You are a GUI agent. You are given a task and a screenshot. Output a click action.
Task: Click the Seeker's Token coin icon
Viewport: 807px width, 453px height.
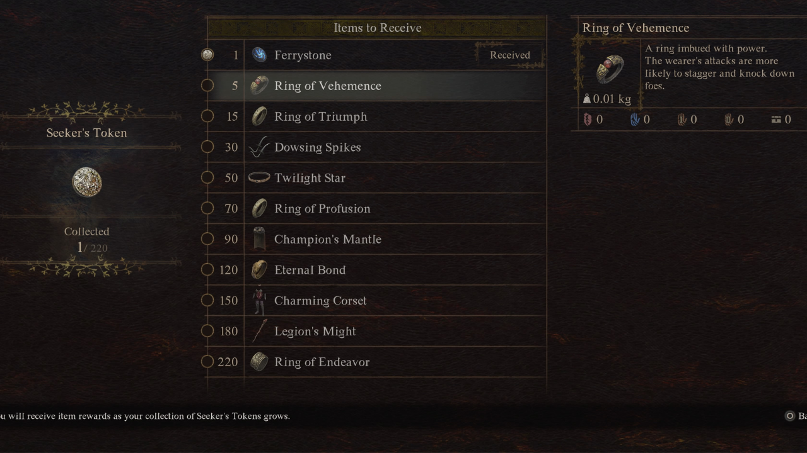[x=87, y=182]
